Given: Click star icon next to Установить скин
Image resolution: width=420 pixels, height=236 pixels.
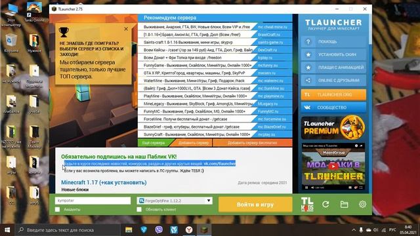Looking at the screenshot, I should (x=308, y=54).
